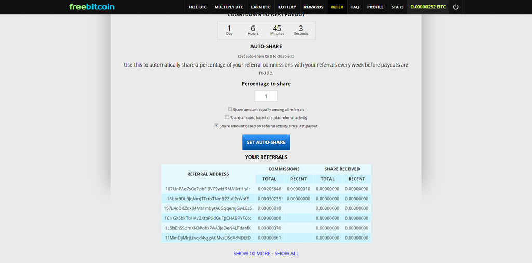
Task: Select referral address starting with 187UnPAe7s
Action: 208,189
